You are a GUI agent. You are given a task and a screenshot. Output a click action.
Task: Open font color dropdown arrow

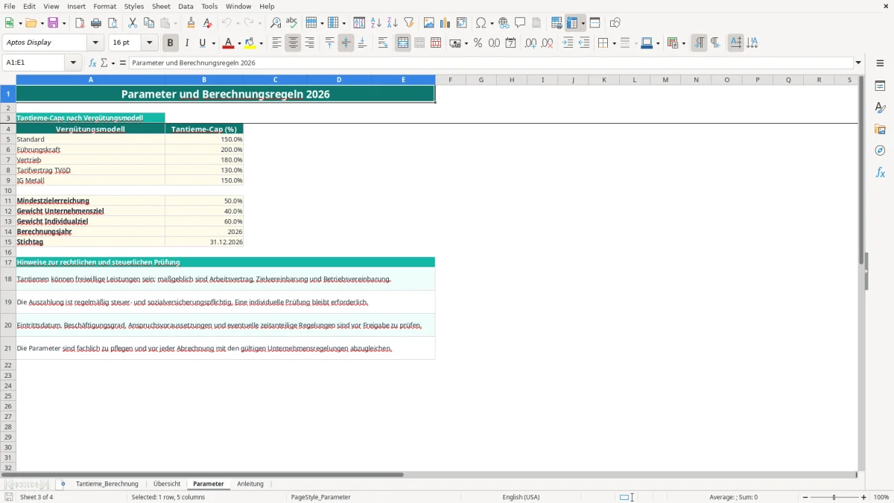pos(239,43)
